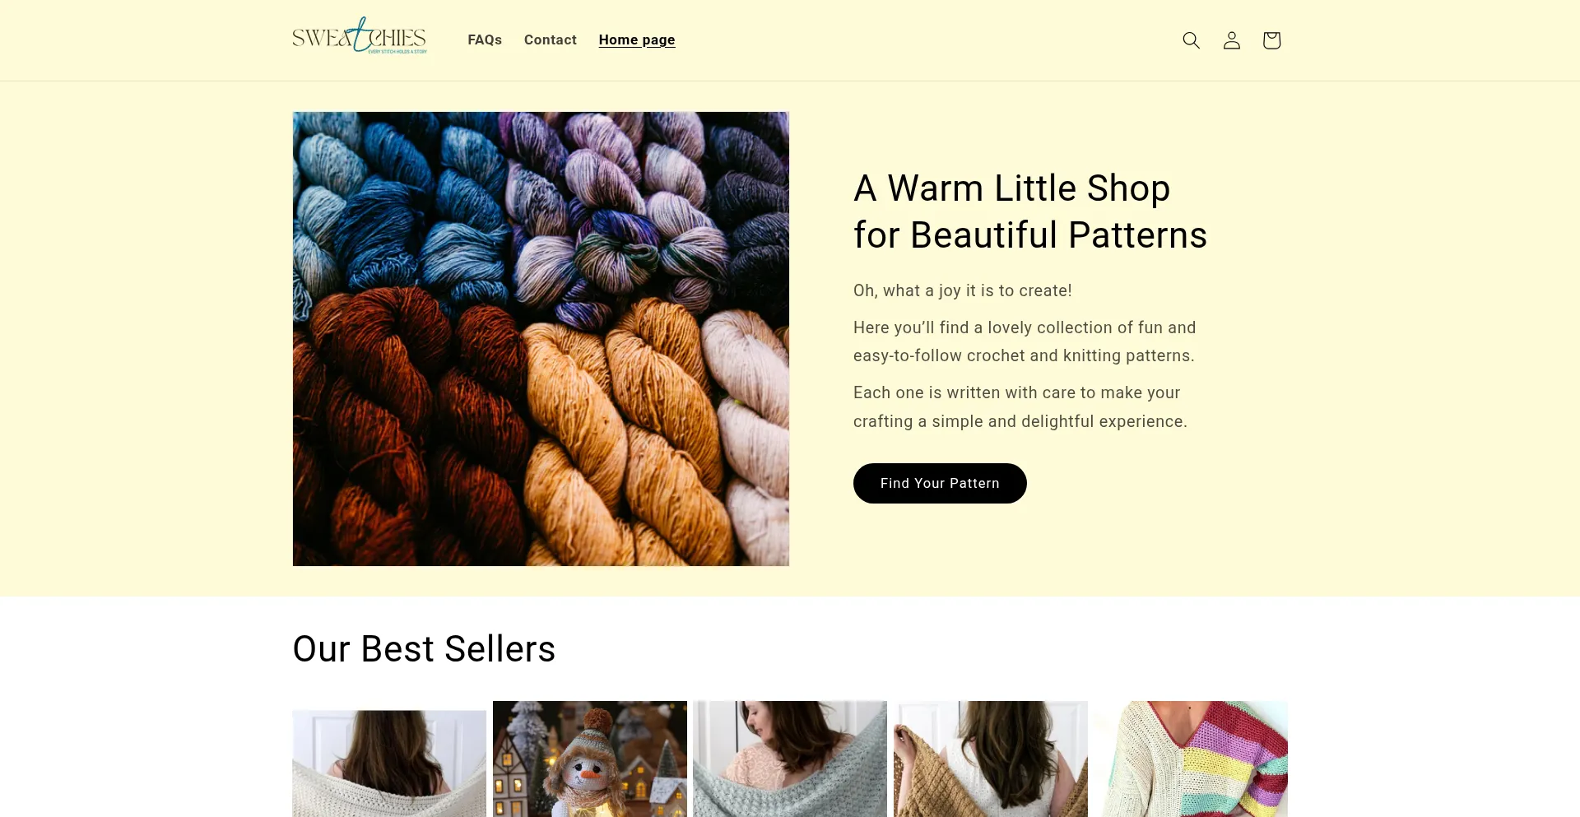Click the Sweatchies logo

click(x=360, y=37)
